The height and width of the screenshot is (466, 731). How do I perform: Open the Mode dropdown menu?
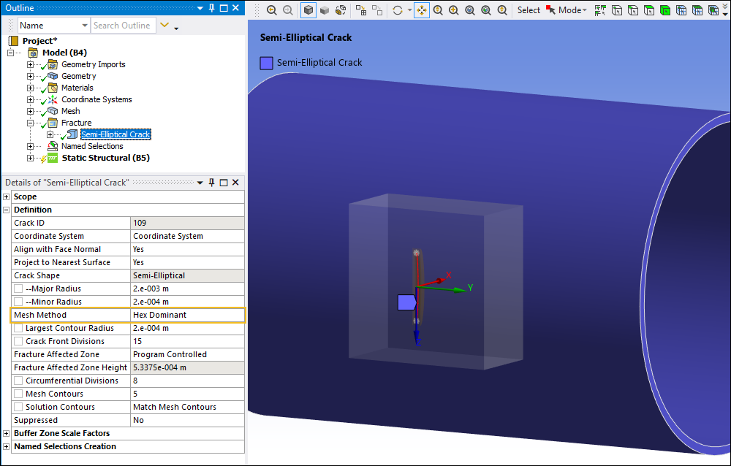tap(572, 10)
